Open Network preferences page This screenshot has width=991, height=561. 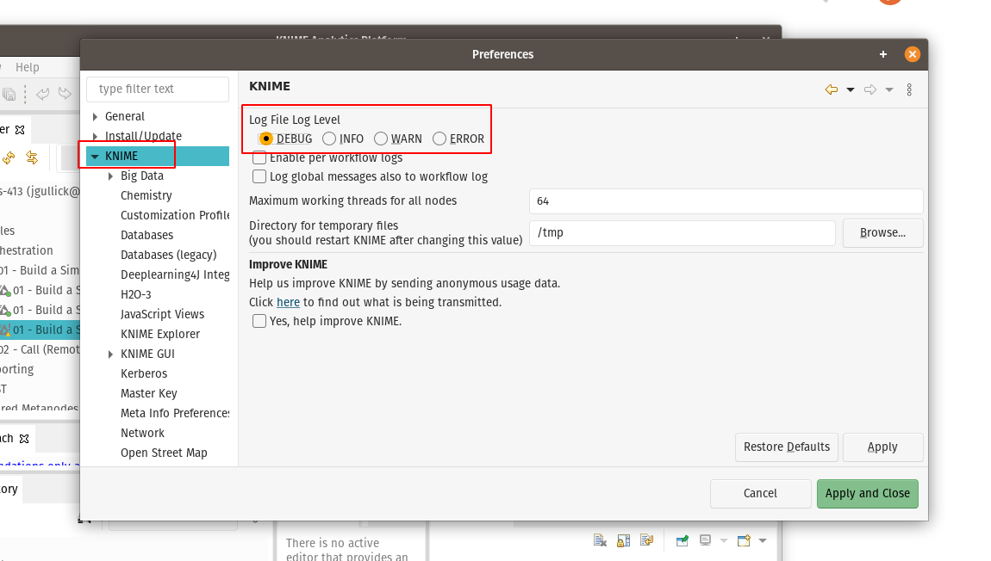click(142, 433)
